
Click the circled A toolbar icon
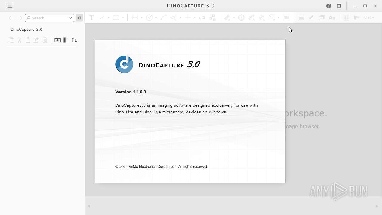(241, 18)
